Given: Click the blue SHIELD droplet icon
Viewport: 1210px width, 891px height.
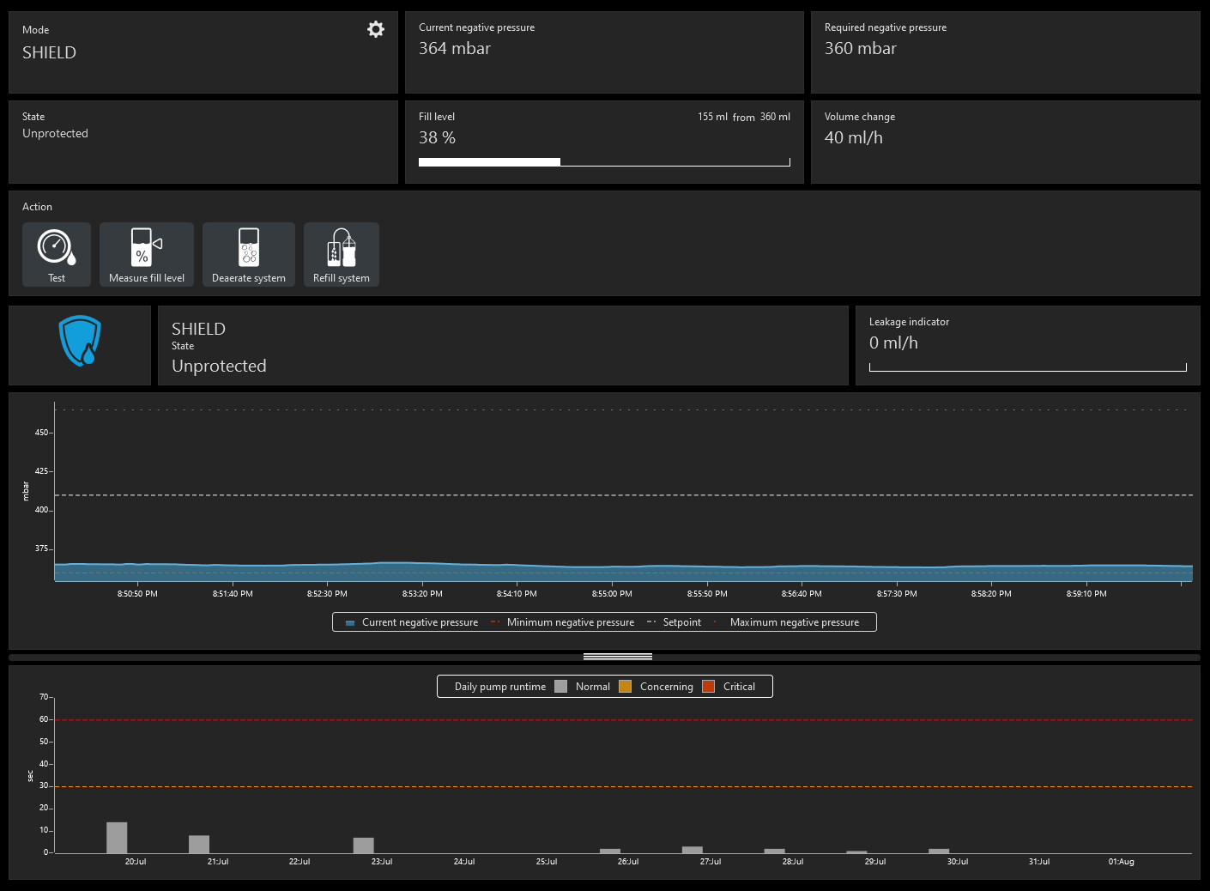Looking at the screenshot, I should [80, 342].
